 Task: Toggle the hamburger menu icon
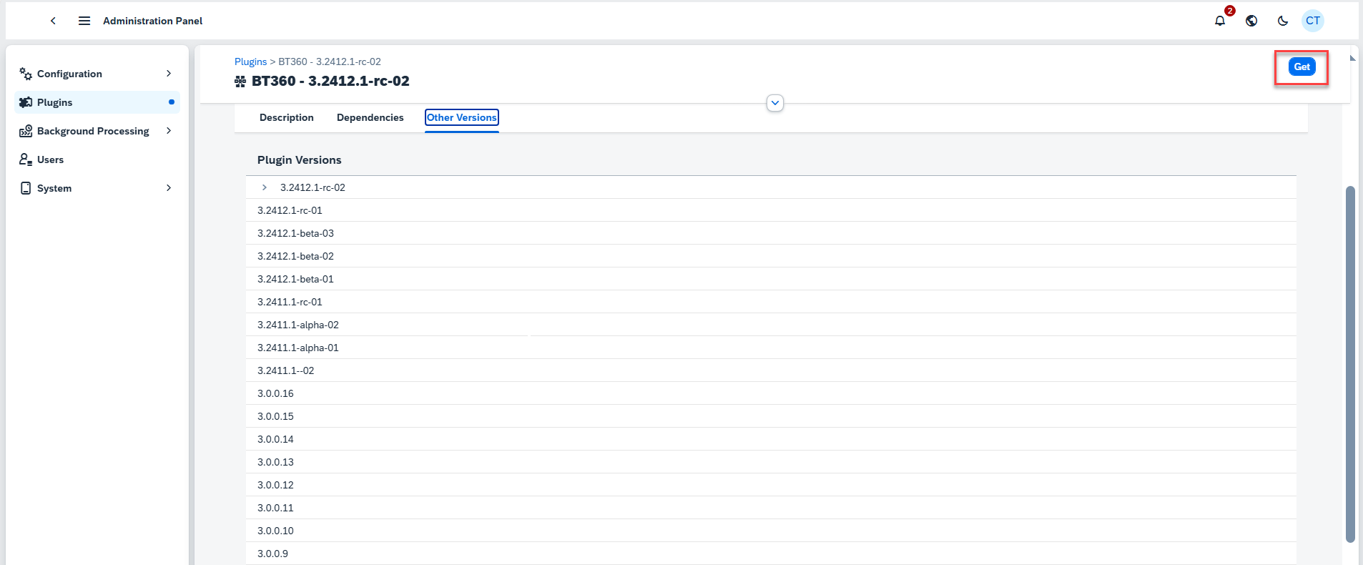(x=84, y=21)
